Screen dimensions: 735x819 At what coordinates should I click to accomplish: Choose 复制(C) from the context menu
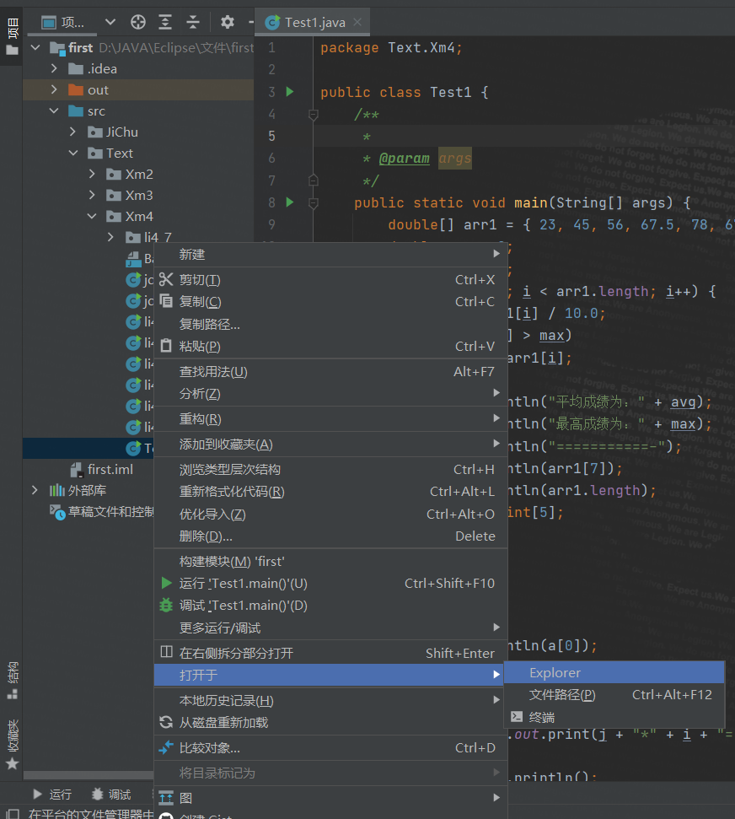click(330, 301)
